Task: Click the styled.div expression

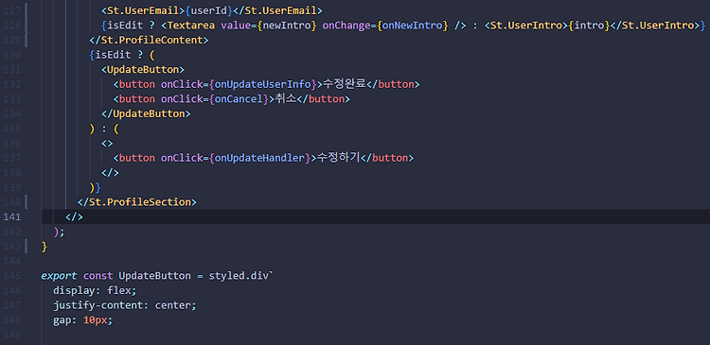Action: (239, 276)
